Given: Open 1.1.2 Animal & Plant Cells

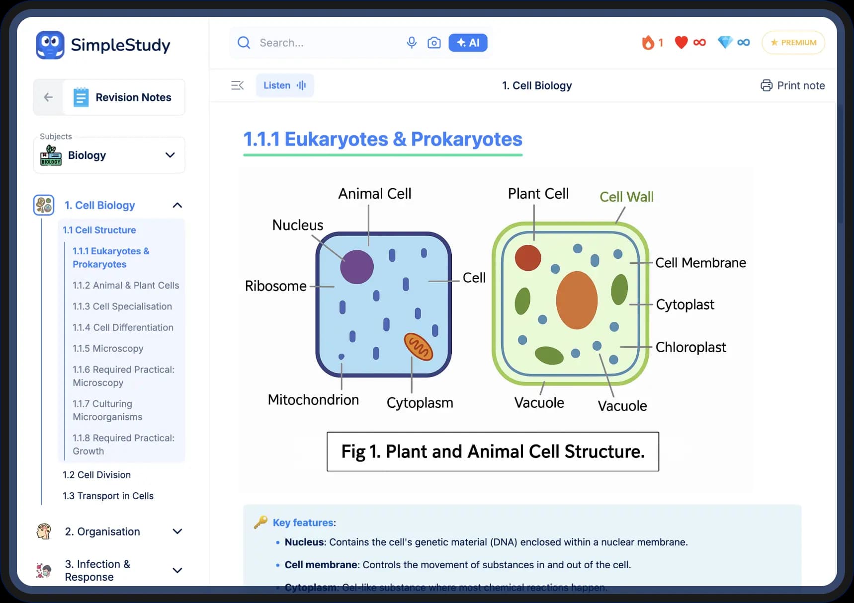Looking at the screenshot, I should pyautogui.click(x=126, y=285).
